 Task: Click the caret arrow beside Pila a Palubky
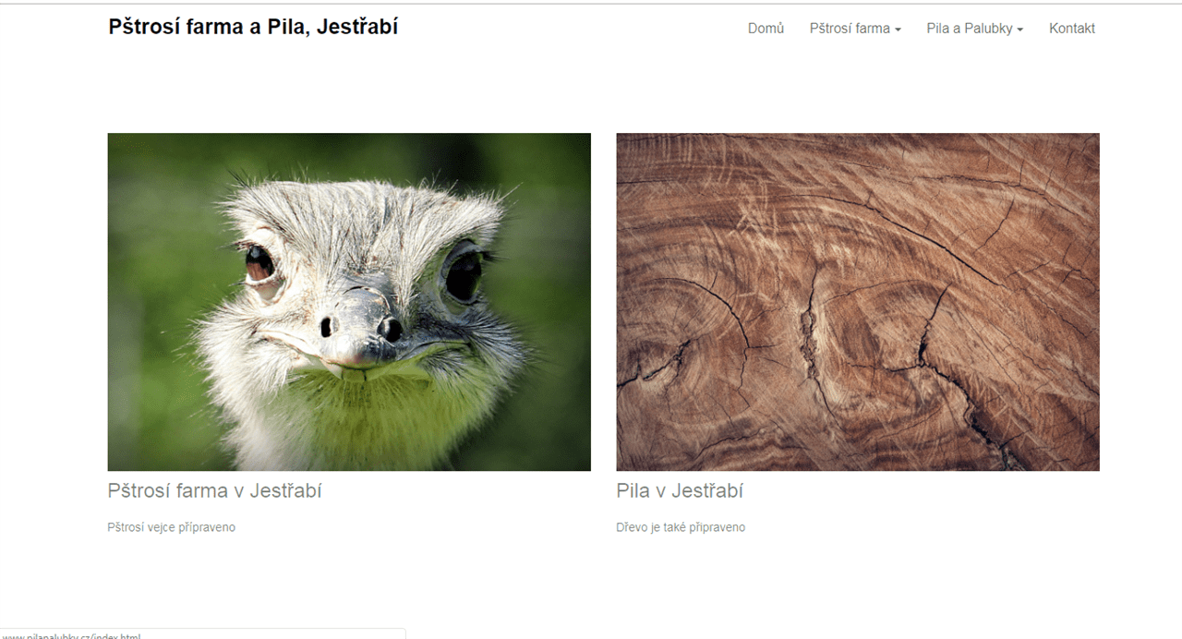click(x=1019, y=30)
